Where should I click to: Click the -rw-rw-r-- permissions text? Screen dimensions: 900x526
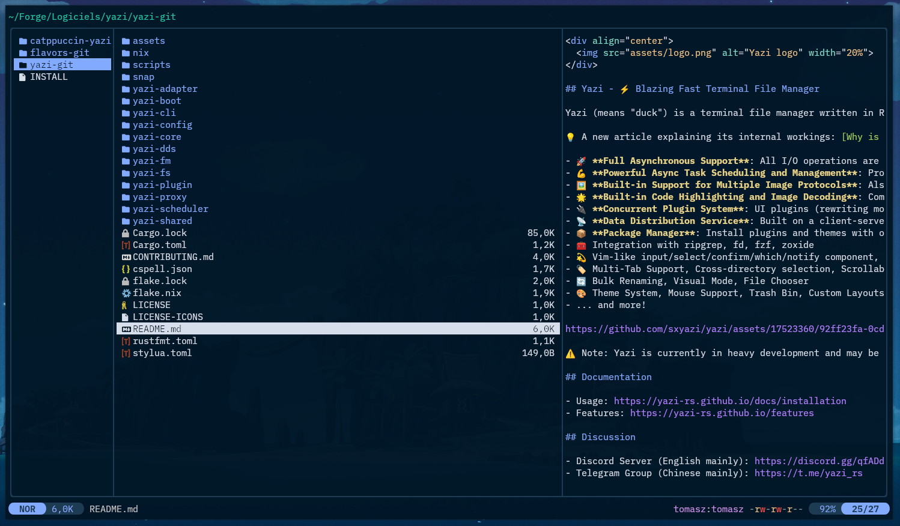(776, 509)
